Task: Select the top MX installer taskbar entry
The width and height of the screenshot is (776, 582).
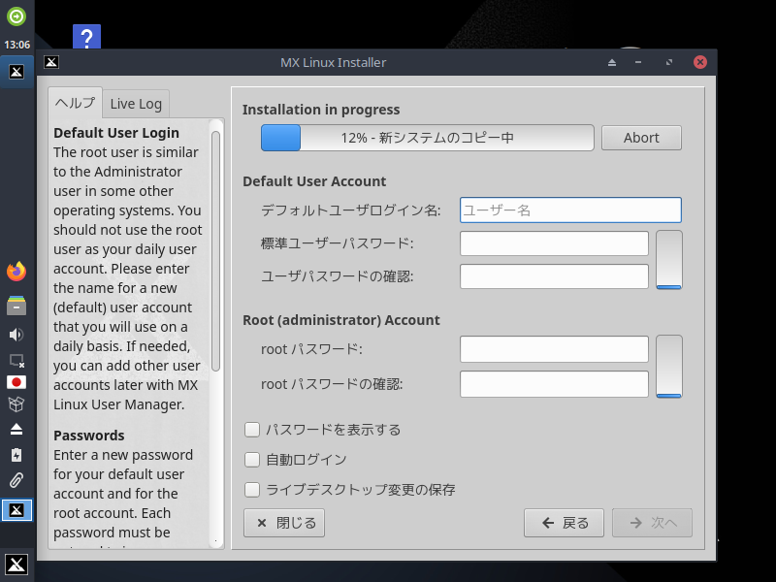Action: point(16,72)
